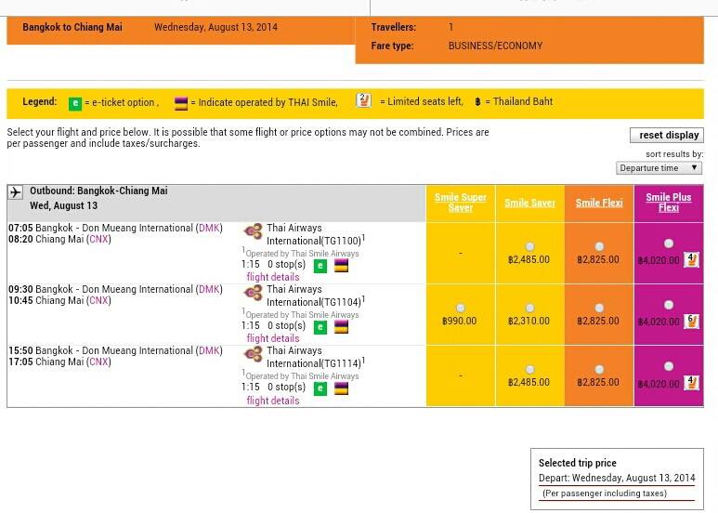Click the e-ticket icon in the legend
Viewport: 718px width, 513px height.
76,102
